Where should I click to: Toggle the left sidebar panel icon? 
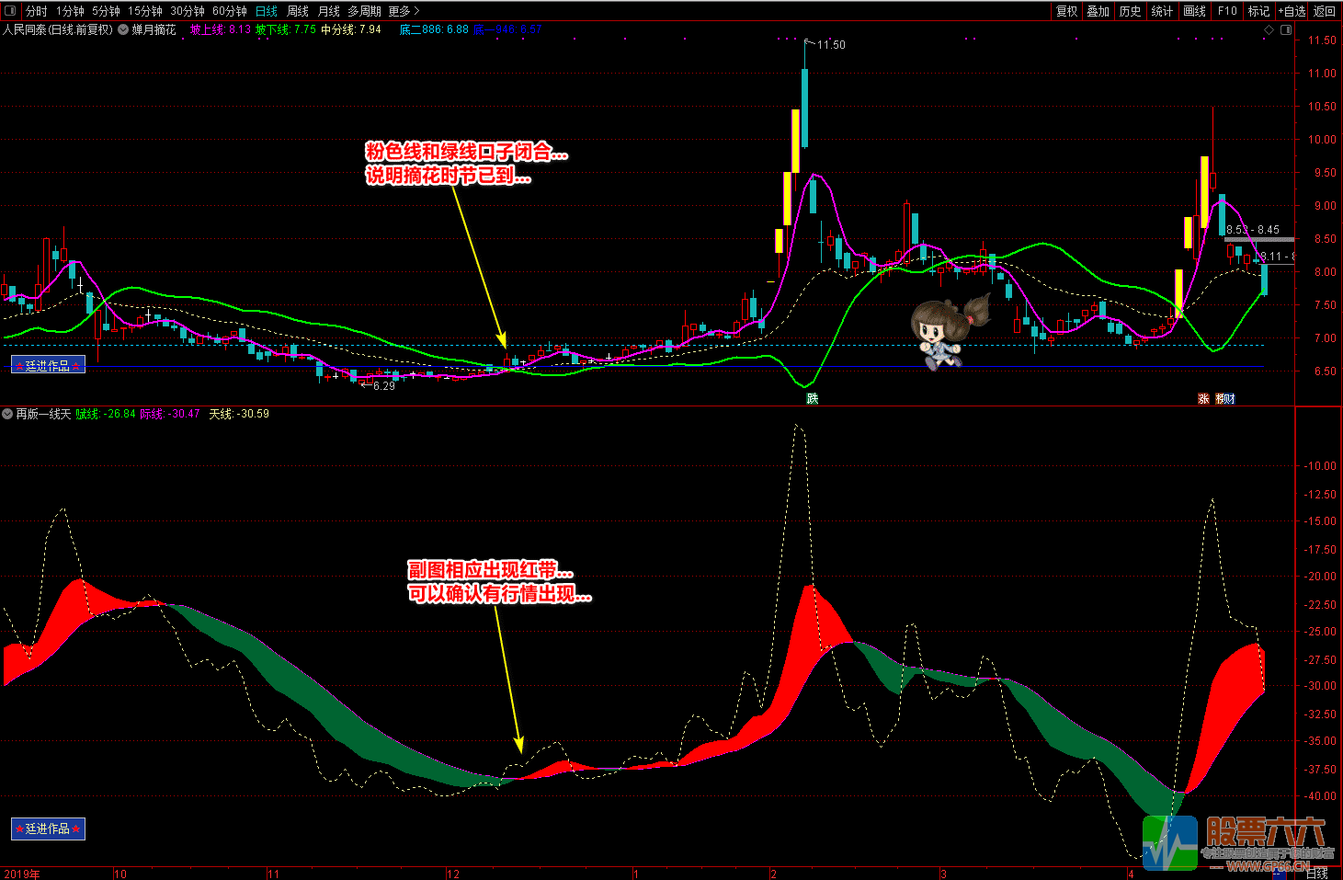click(x=10, y=11)
